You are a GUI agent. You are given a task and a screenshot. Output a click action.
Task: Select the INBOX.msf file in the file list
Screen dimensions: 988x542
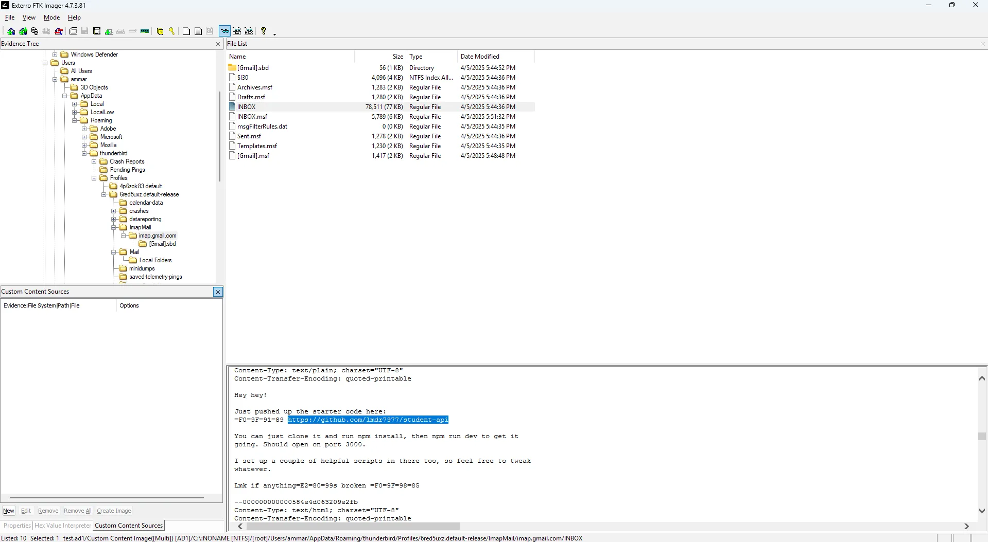click(252, 117)
